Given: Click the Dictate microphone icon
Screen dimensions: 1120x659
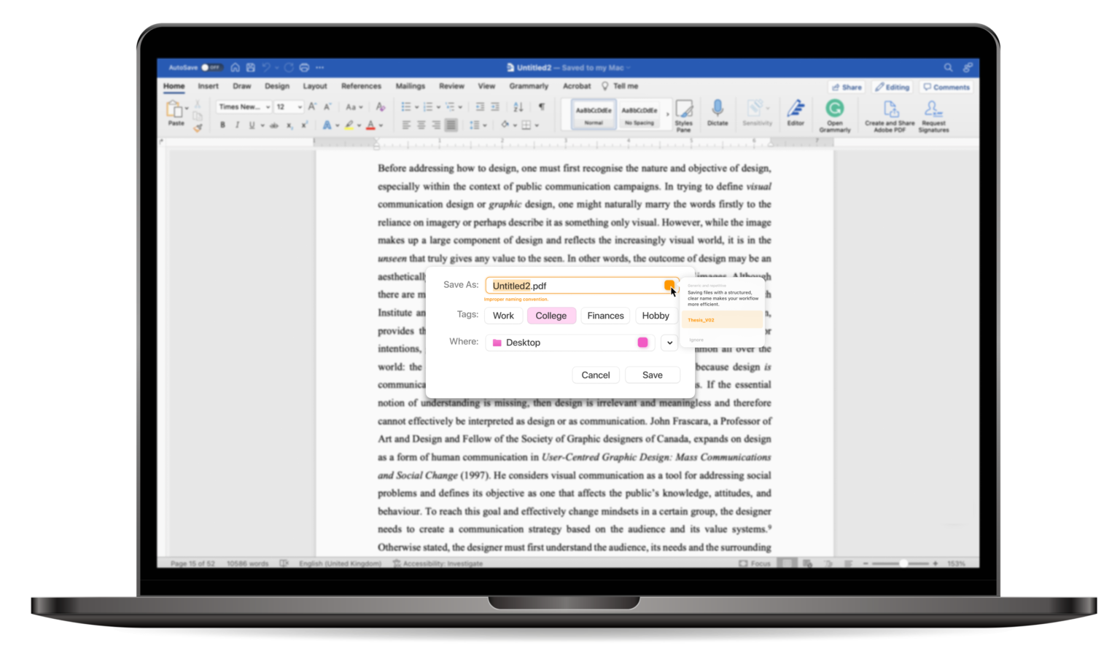Looking at the screenshot, I should pos(717,109).
